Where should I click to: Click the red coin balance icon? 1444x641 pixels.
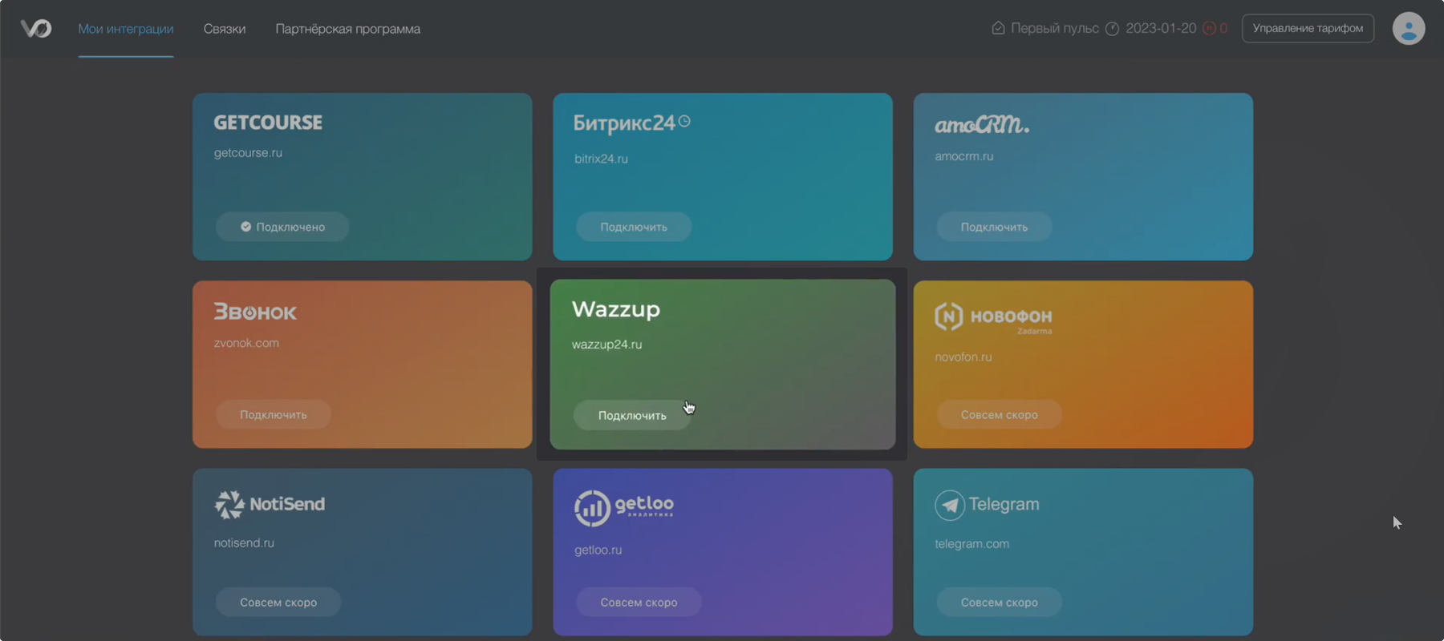(x=1209, y=29)
